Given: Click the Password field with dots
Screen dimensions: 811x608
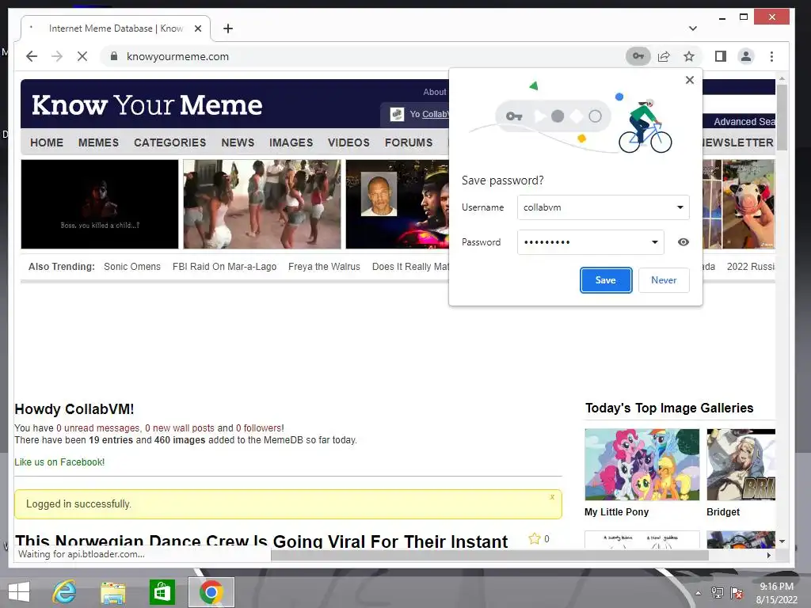Looking at the screenshot, I should pos(591,242).
